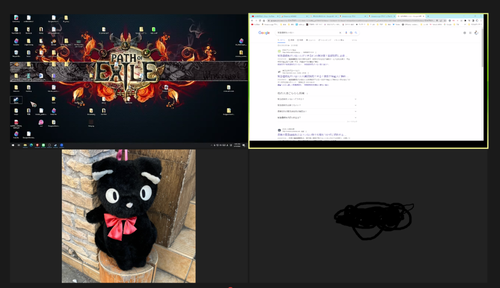This screenshot has height=288, width=500.
Task: Click the Google Lens image search icon
Action: [351, 33]
